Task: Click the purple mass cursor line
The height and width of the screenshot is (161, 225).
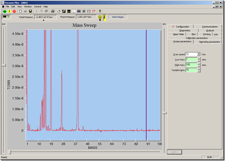Action: (x=146, y=85)
